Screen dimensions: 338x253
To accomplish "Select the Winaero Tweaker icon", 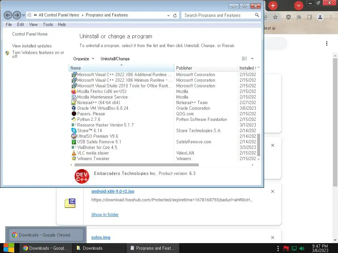I will (74, 158).
